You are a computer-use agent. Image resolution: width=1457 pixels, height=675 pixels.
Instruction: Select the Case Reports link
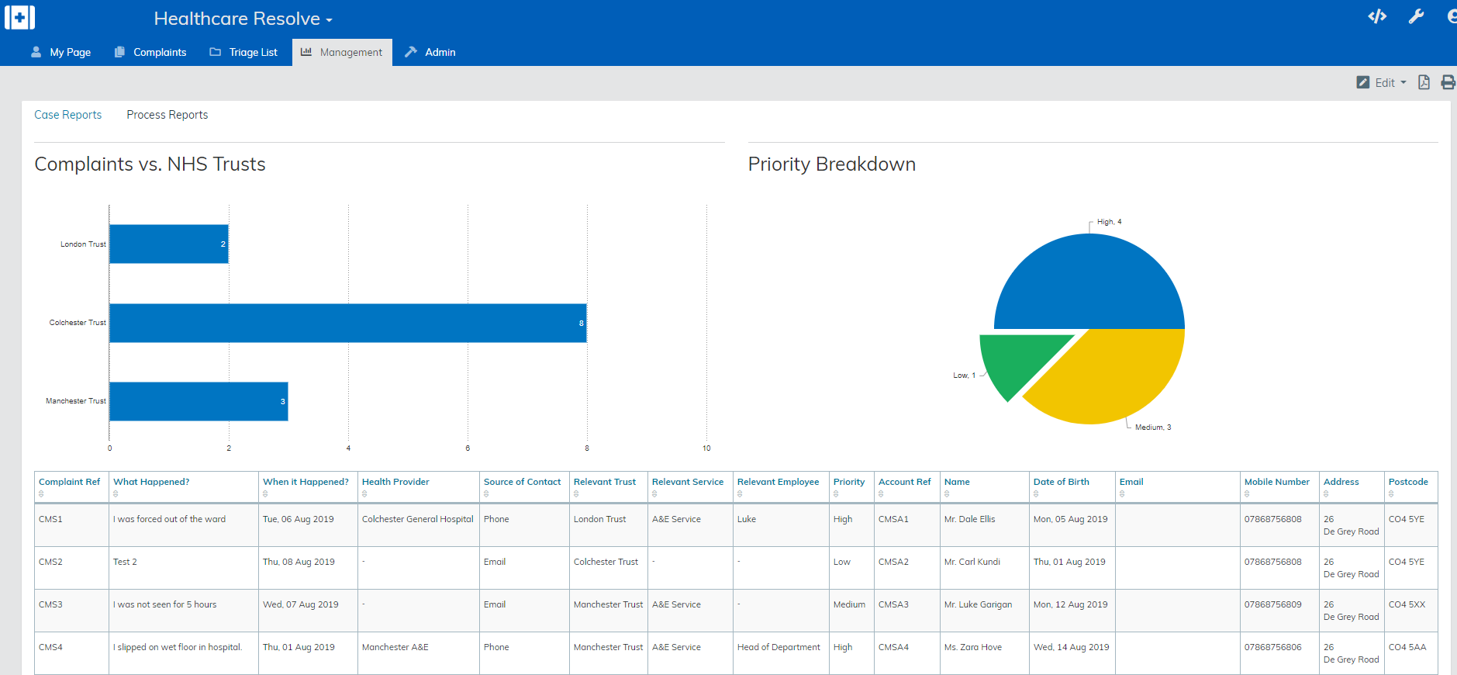tap(68, 115)
